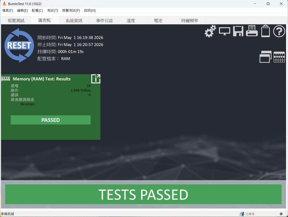Viewport: 288px width, 217px height.
Task: Open Memory test details popout icon
Action: pyautogui.click(x=96, y=79)
